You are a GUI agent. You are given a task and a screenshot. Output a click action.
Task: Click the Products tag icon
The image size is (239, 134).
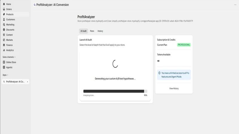4,14
